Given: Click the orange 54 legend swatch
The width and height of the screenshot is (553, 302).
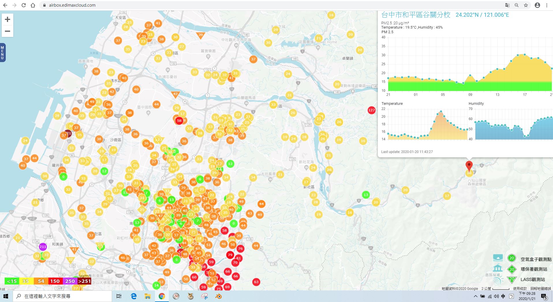Looking at the screenshot, I should tap(41, 281).
